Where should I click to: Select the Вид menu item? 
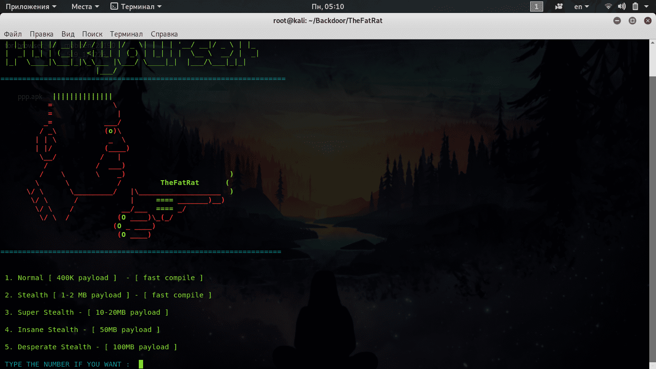(68, 34)
